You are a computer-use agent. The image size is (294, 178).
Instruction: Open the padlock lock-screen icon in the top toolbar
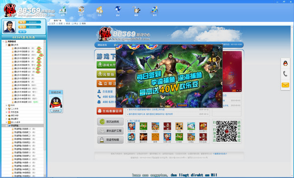pyautogui.click(x=136, y=11)
